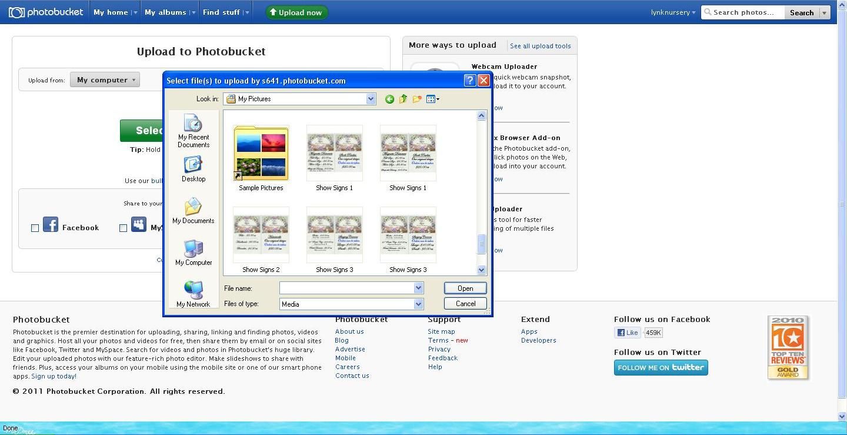This screenshot has height=435, width=847.
Task: Check the MySpace share checkbox
Action: (123, 228)
